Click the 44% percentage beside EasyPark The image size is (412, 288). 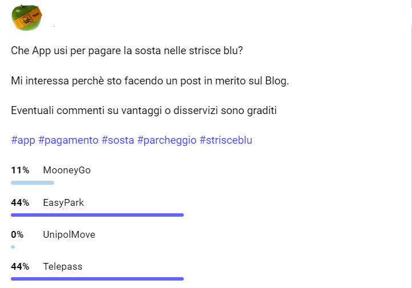pos(20,202)
